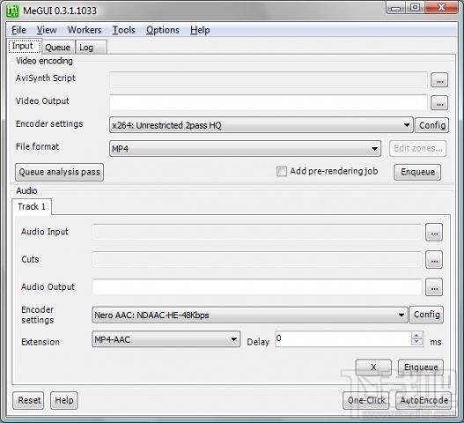Click the X button to clear audio track
Image resolution: width=464 pixels, height=423 pixels.
click(x=373, y=367)
